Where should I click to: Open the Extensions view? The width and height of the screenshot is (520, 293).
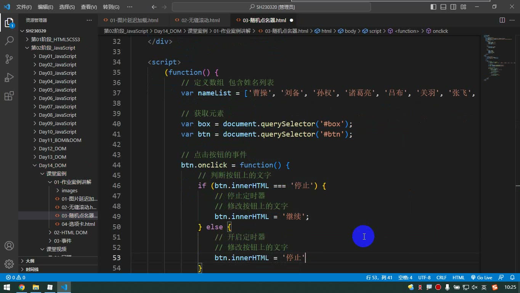[x=9, y=96]
